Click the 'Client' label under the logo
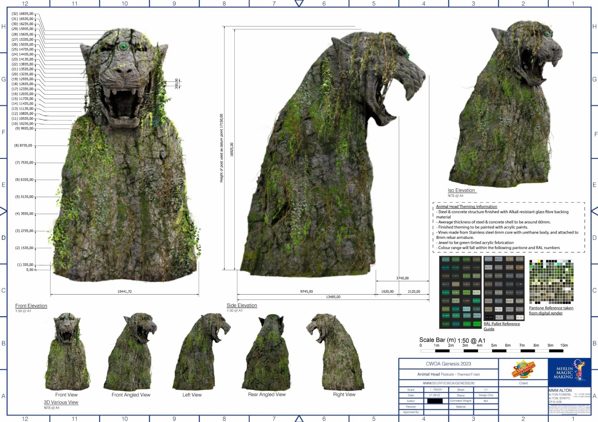 tap(523, 383)
